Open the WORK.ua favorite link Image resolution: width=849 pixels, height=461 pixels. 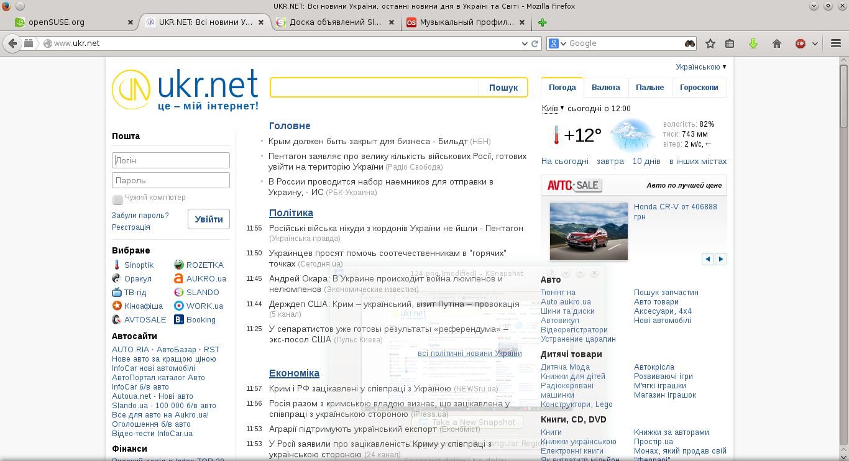pyautogui.click(x=198, y=306)
